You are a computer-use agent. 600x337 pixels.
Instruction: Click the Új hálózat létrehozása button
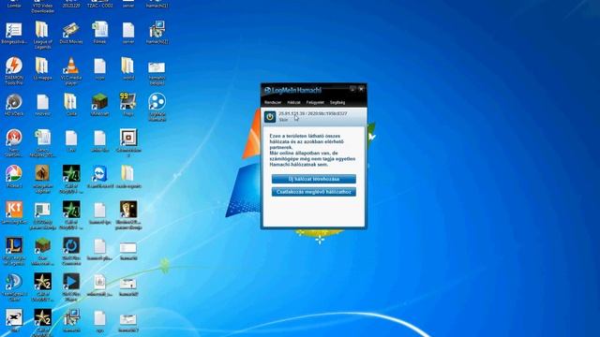(x=314, y=179)
